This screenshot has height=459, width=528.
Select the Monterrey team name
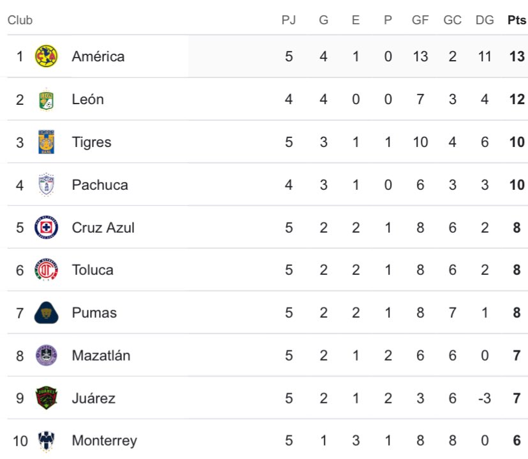(x=104, y=440)
